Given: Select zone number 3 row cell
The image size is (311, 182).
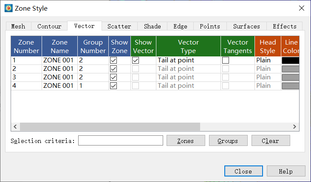Looking at the screenshot, I should (26, 78).
